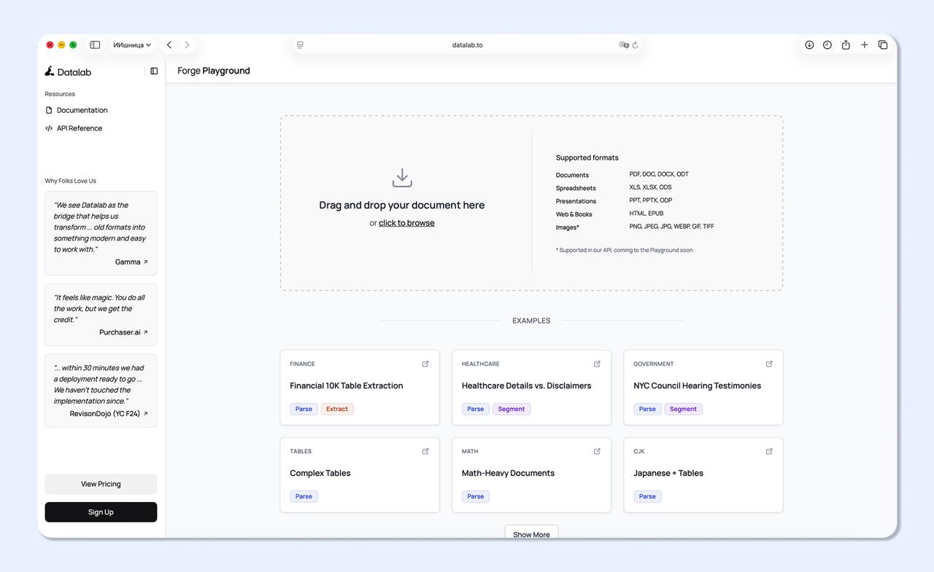Reload the page with the refresh icon
This screenshot has height=572, width=934.
pos(635,44)
